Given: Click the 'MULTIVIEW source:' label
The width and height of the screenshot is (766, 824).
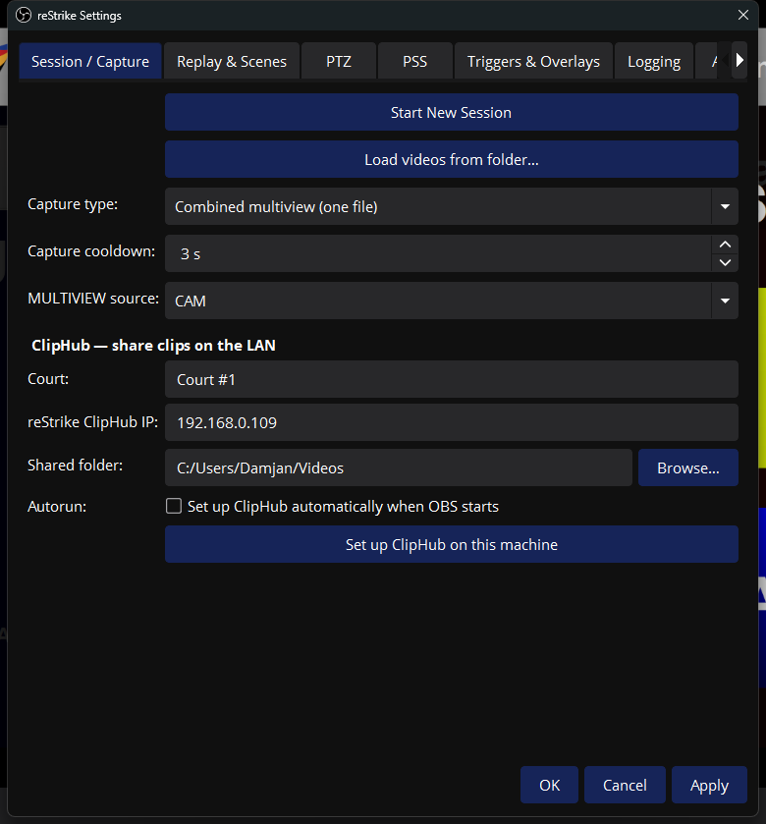Looking at the screenshot, I should (x=93, y=299).
